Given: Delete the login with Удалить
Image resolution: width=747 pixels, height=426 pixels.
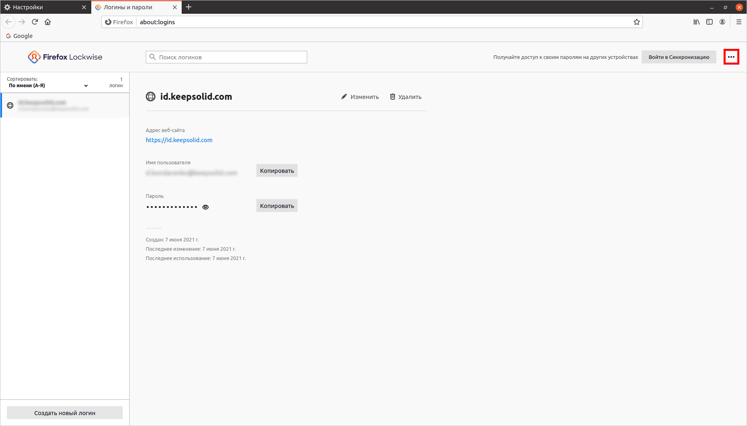Looking at the screenshot, I should pyautogui.click(x=405, y=97).
